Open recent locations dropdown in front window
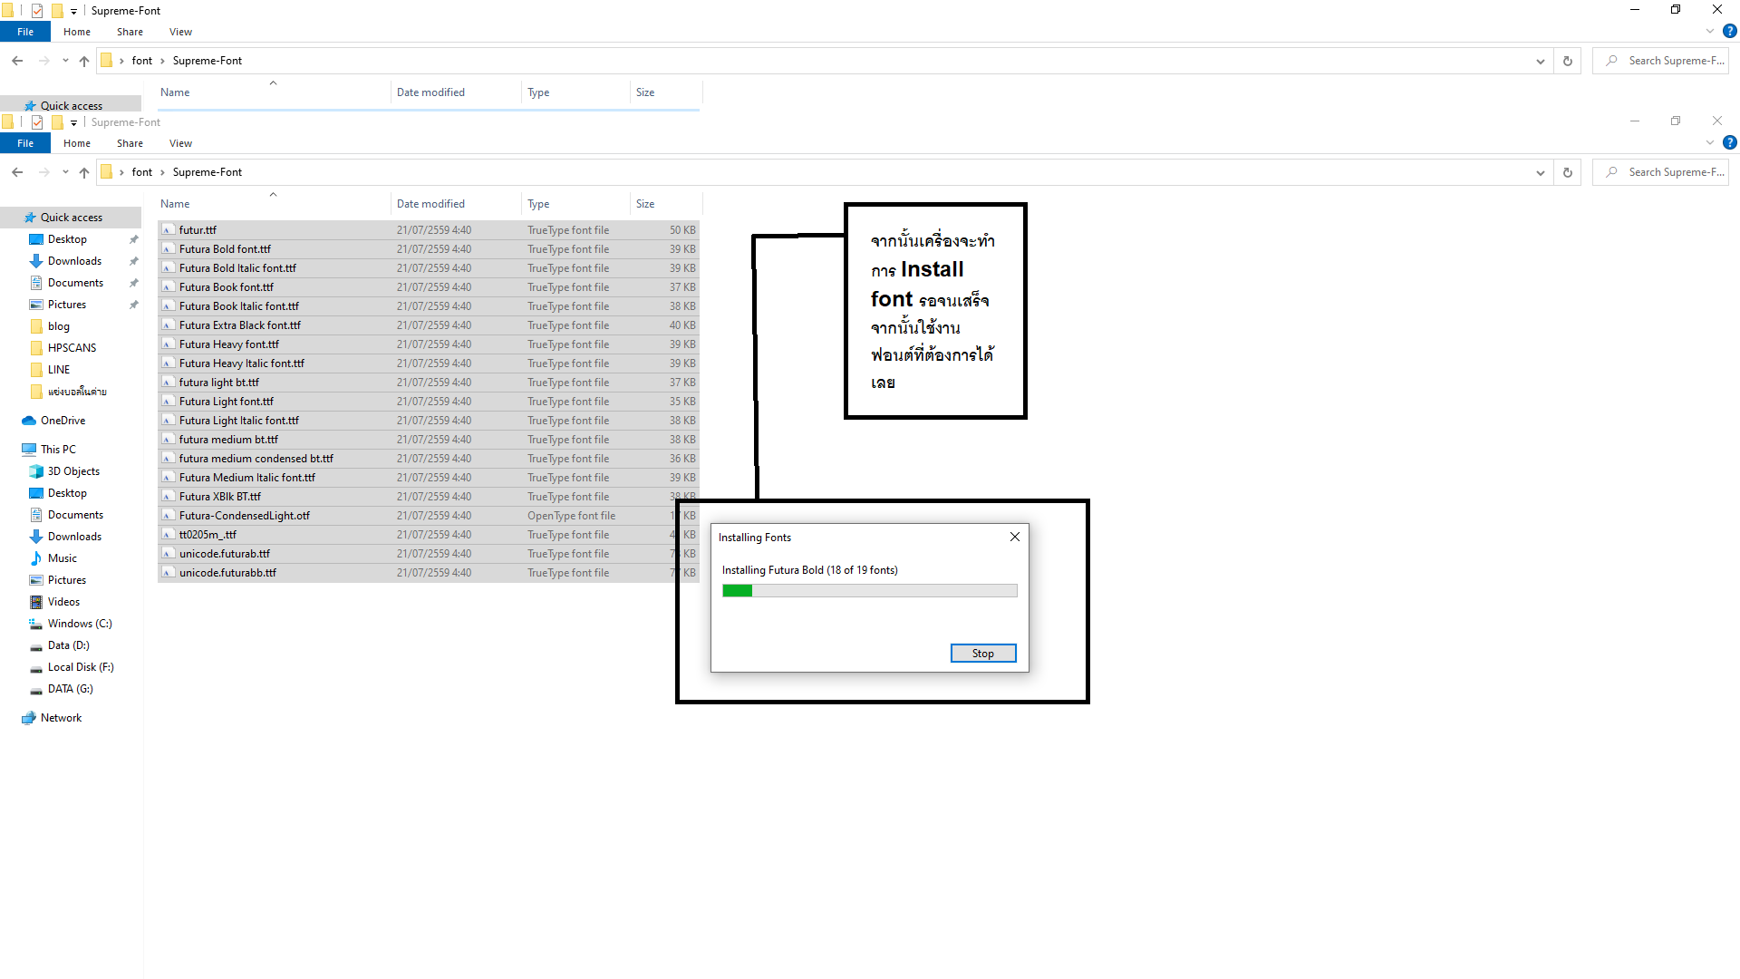Screen dimensions: 1740x979 [65, 172]
